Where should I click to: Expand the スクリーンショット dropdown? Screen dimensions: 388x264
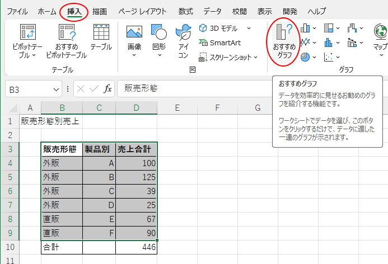click(x=256, y=57)
